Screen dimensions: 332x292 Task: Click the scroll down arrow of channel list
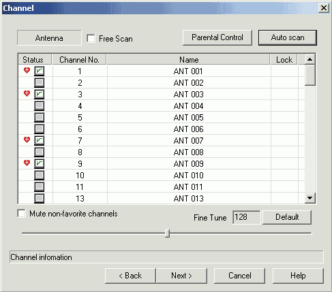coord(310,198)
